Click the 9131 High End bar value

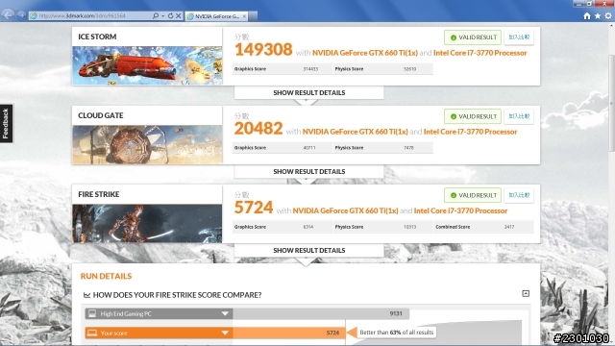(x=396, y=313)
